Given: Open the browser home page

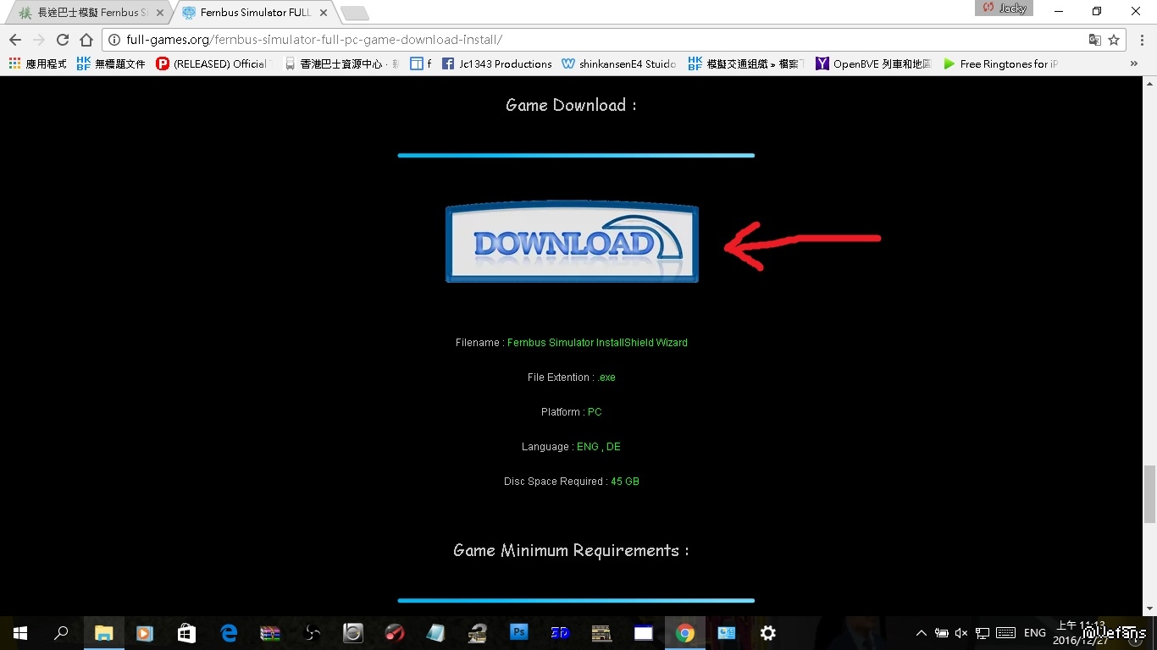Looking at the screenshot, I should 86,40.
